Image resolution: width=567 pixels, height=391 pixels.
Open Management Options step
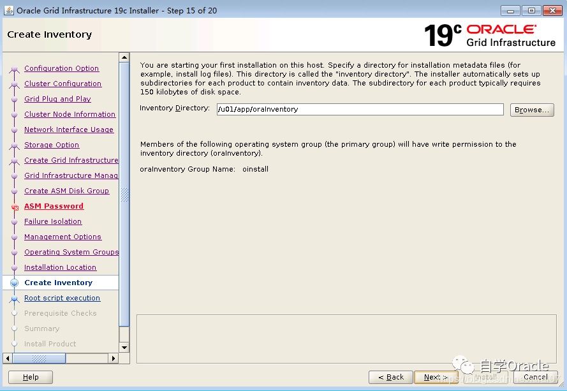(x=63, y=237)
